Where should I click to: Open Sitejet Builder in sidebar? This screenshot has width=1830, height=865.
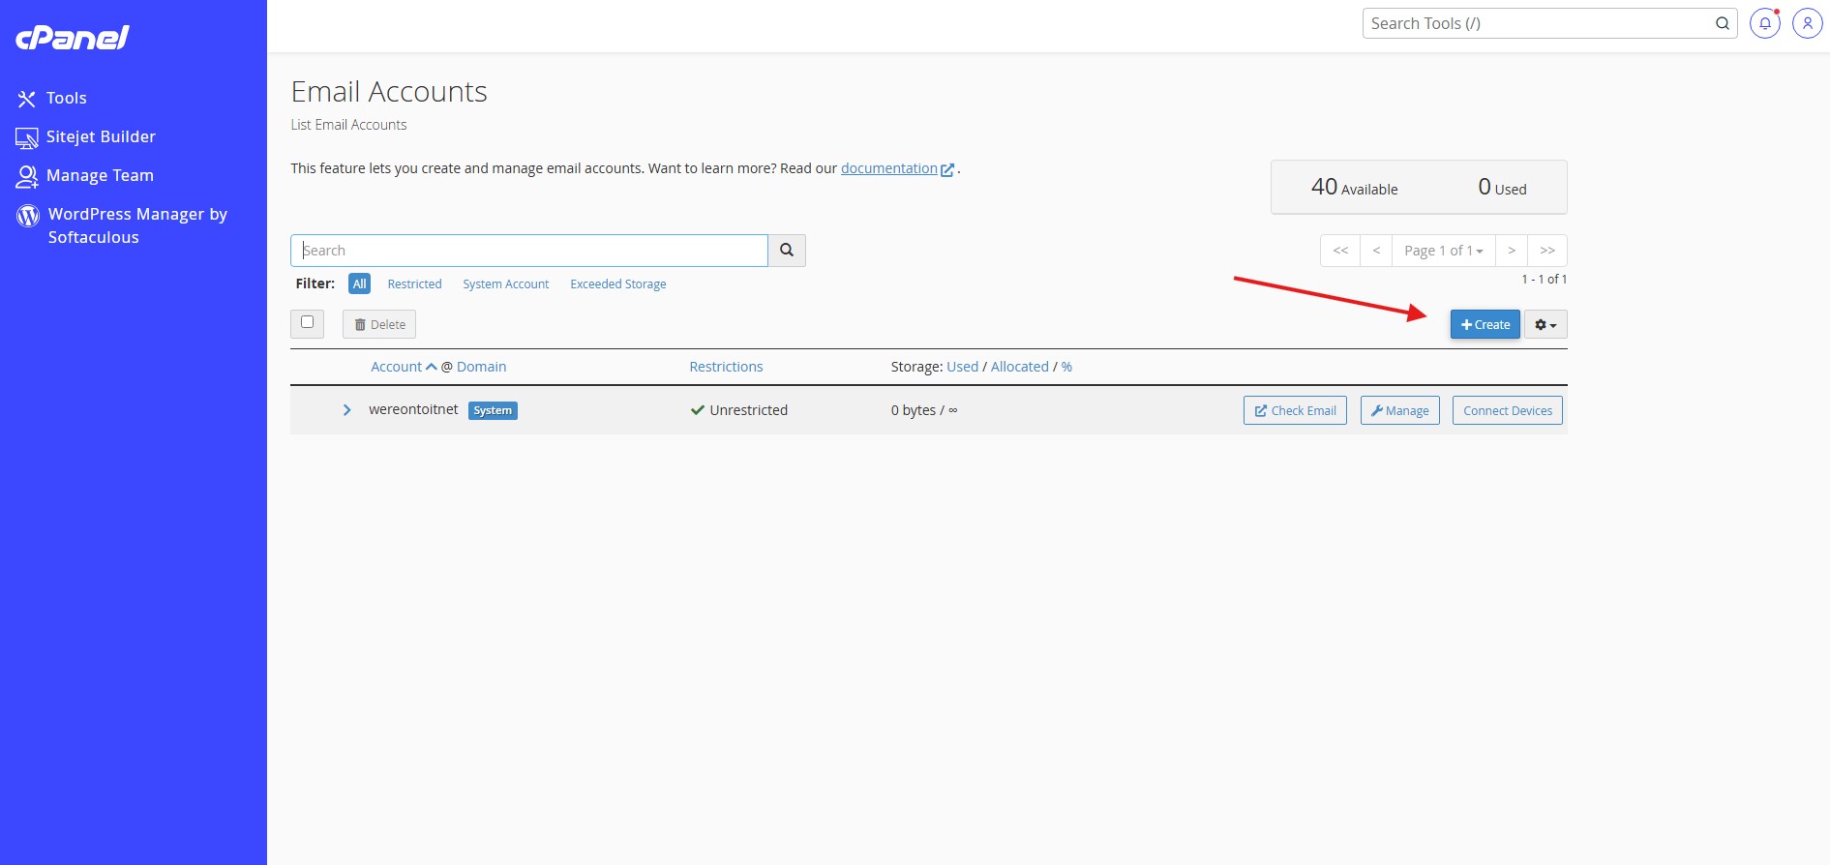point(101,136)
